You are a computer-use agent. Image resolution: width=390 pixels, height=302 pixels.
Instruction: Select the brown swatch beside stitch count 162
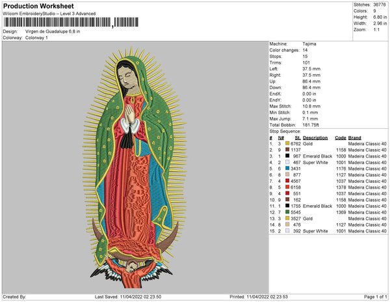point(287,199)
